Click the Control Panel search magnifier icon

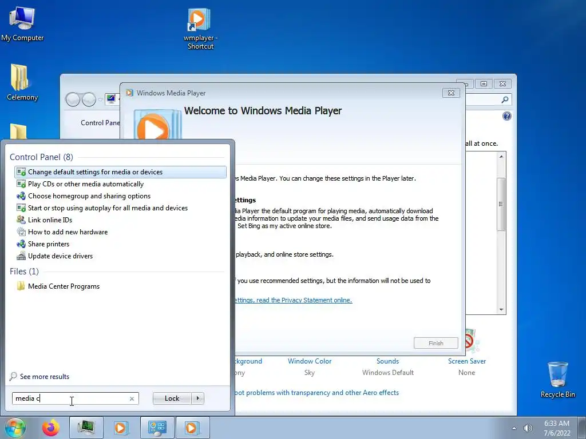point(505,99)
